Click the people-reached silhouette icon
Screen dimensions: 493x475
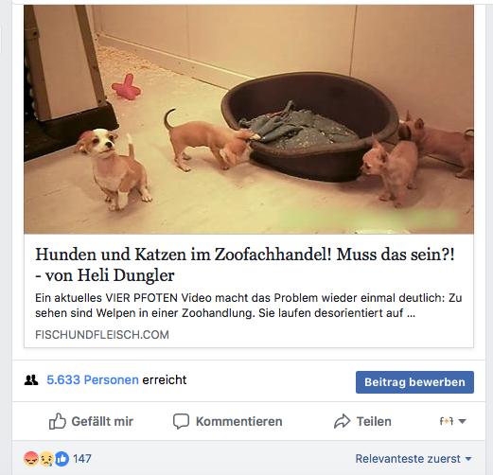click(31, 380)
